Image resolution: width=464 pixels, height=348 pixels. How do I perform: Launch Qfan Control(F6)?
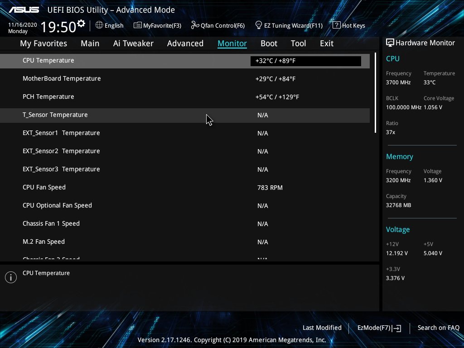(222, 26)
